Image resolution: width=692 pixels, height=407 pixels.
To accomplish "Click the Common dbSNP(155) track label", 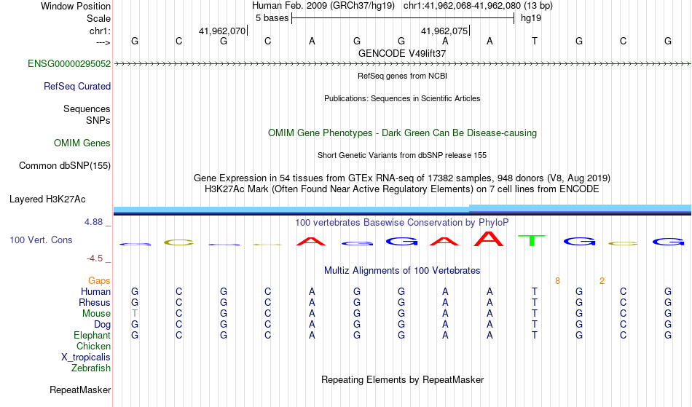I will coord(65,166).
